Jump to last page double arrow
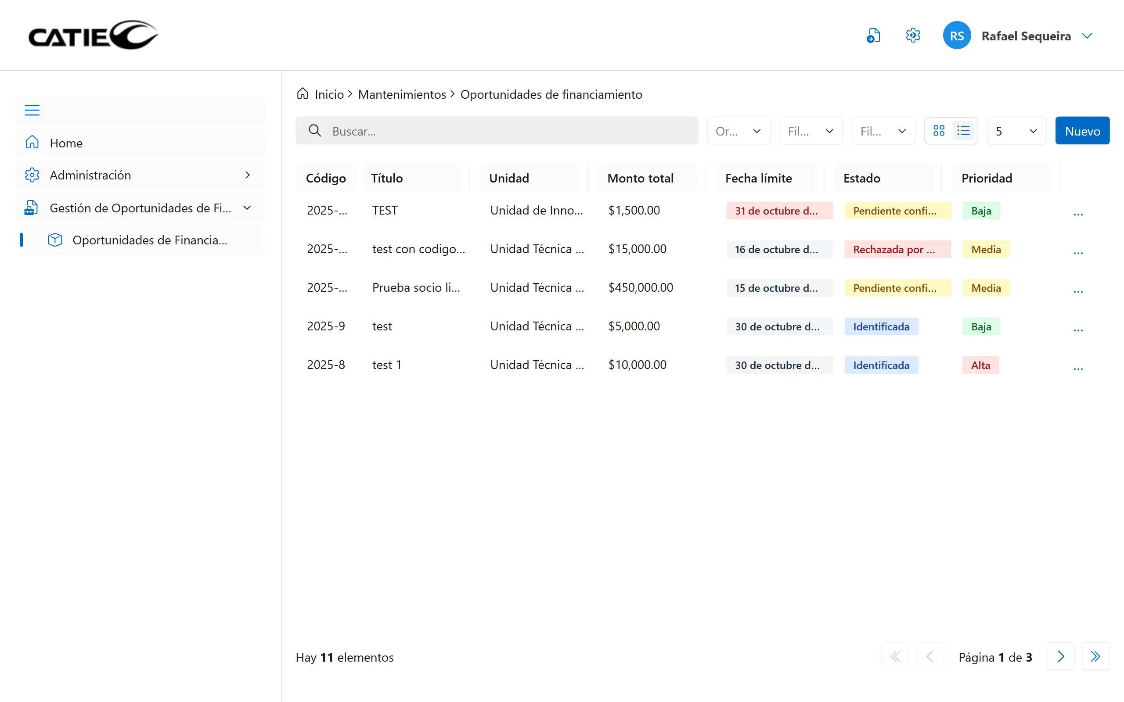1124x702 pixels. point(1095,656)
